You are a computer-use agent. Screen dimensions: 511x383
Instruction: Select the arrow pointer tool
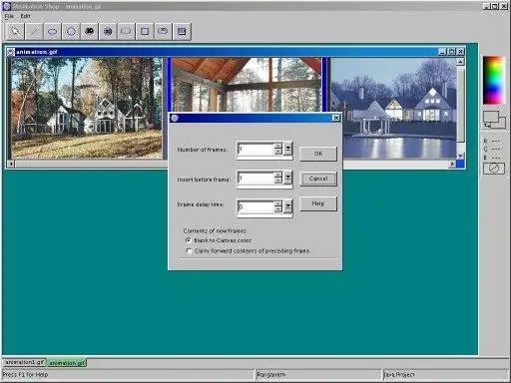[x=15, y=32]
